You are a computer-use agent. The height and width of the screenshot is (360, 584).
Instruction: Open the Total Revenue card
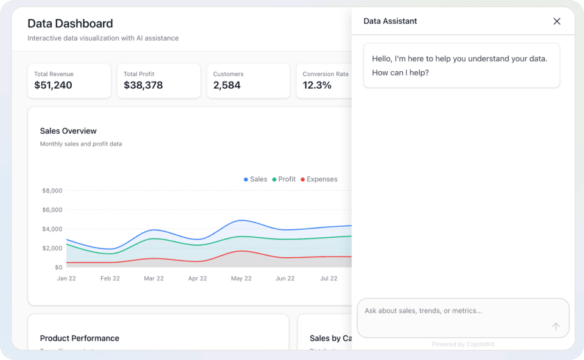tap(69, 81)
